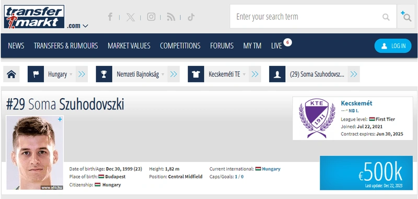418x199 pixels.
Task: Click the player silhouette breadcrumb icon
Action: 277,74
